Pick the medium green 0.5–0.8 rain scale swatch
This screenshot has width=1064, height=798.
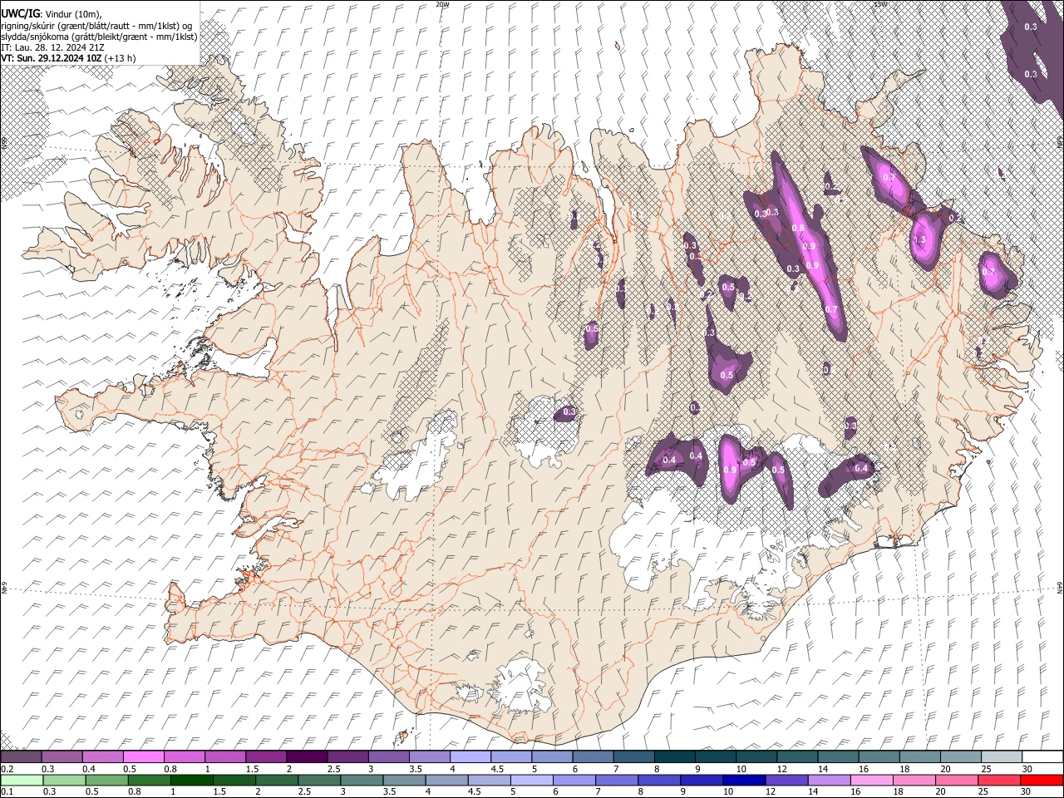pos(107,780)
